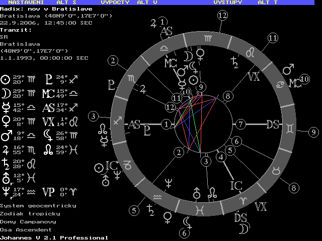Click the outer house 12 circle marker
The width and height of the screenshot is (322, 241).
point(222,16)
